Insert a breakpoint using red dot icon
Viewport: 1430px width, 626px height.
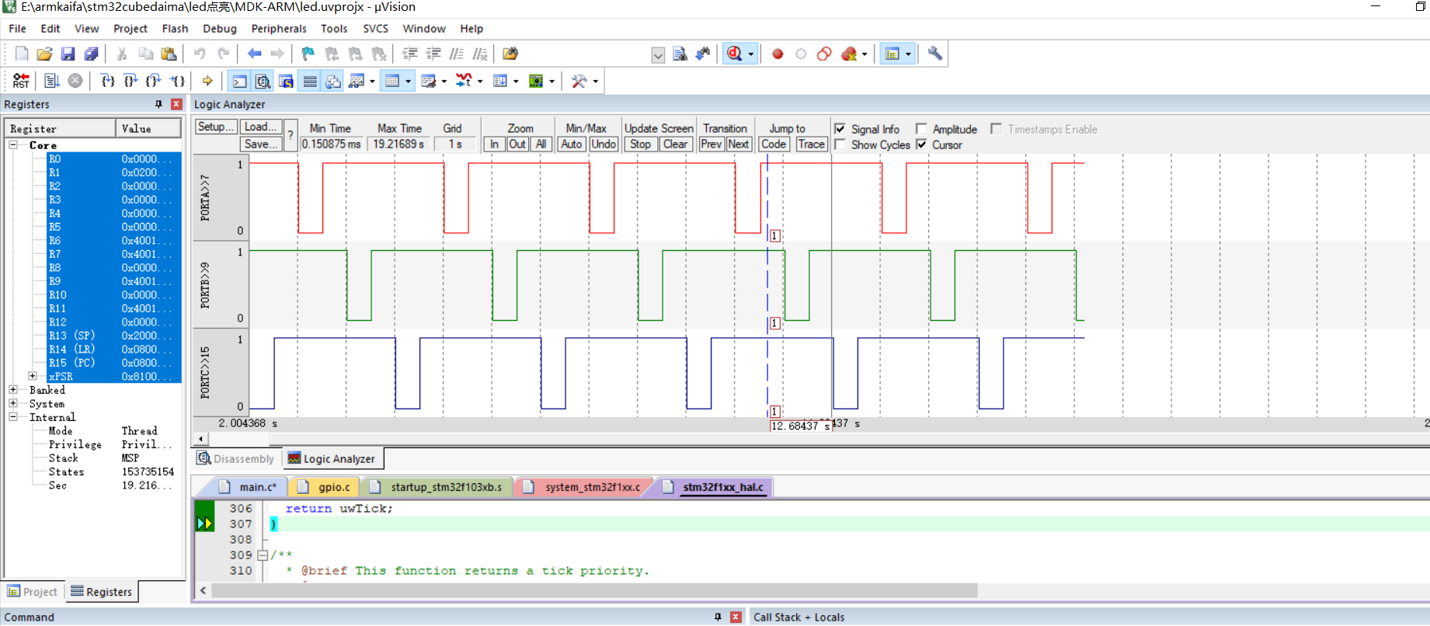(x=778, y=54)
